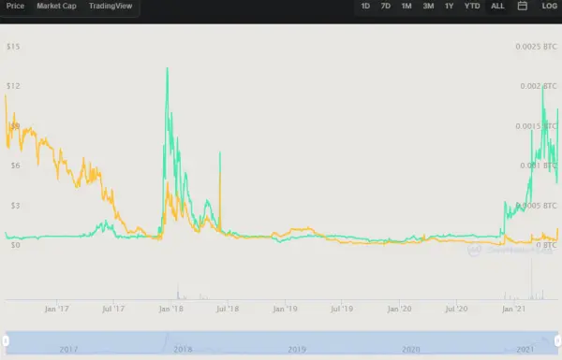562x360 pixels.
Task: Click the Jul '17 axis label
Action: pos(113,309)
